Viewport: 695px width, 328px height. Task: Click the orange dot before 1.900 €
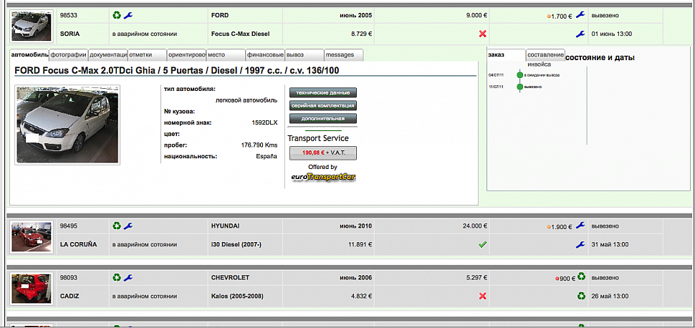click(549, 228)
